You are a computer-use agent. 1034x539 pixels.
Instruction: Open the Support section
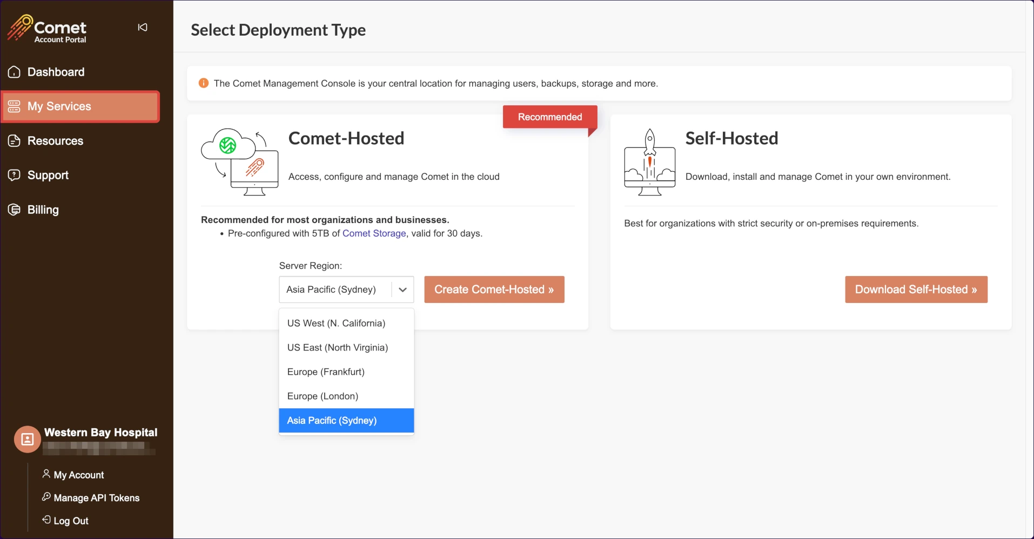[x=48, y=175]
